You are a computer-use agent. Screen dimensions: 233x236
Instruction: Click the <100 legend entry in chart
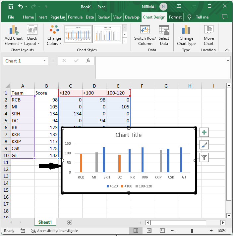[x=127, y=186]
